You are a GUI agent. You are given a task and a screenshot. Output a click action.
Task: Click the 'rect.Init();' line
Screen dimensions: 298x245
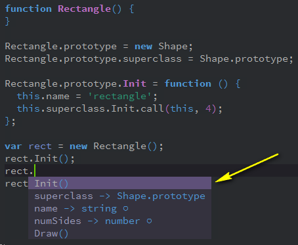40,158
